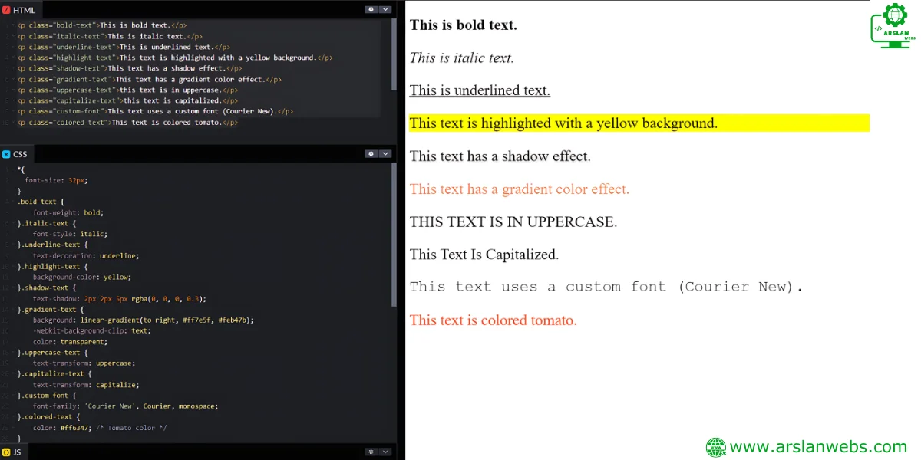The height and width of the screenshot is (460, 921).
Task: Expand the JS panel chevron dropdown
Action: coord(385,452)
